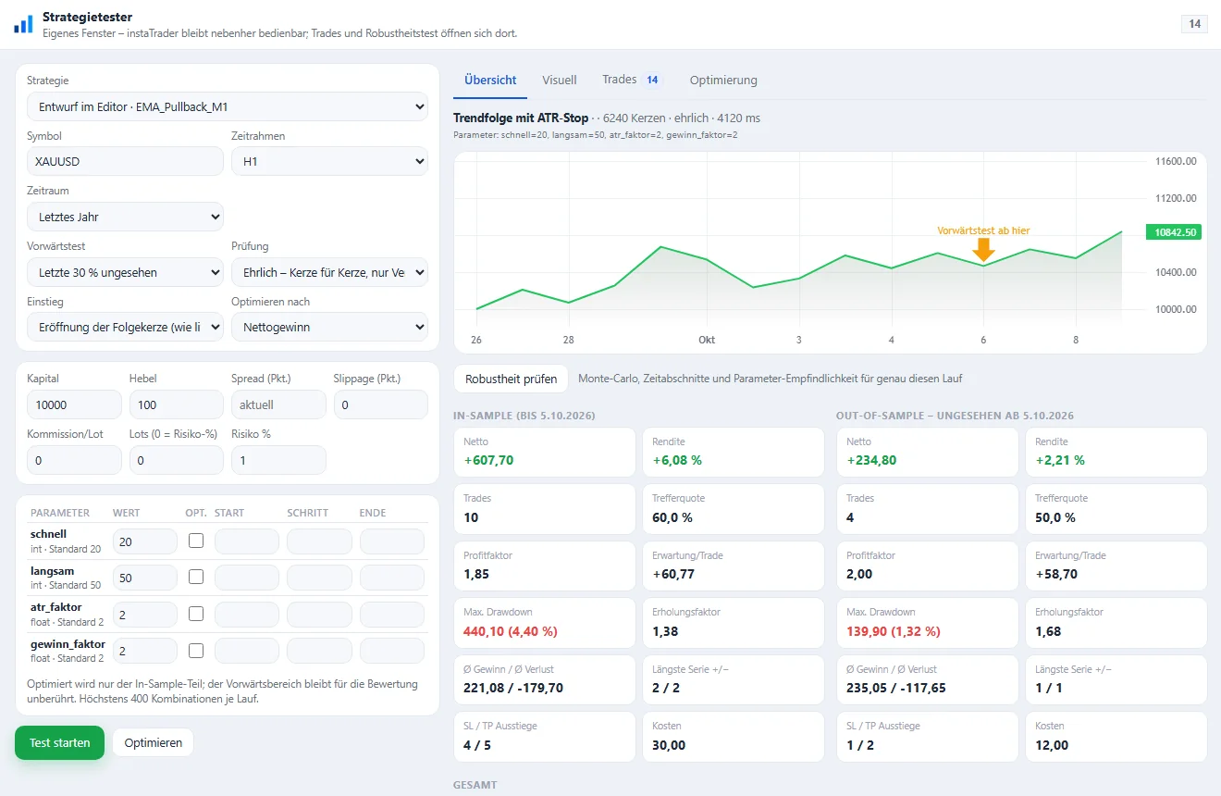Screen dimensions: 1221x796
Task: Click the 11600.00 chart axis label
Action: coord(1177,161)
